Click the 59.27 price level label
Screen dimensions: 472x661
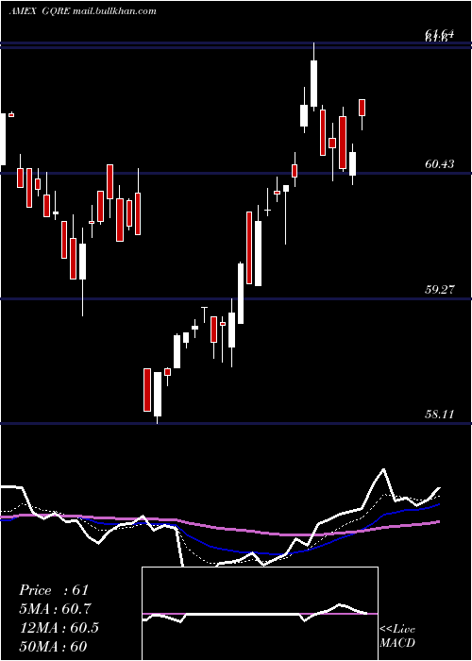point(440,290)
